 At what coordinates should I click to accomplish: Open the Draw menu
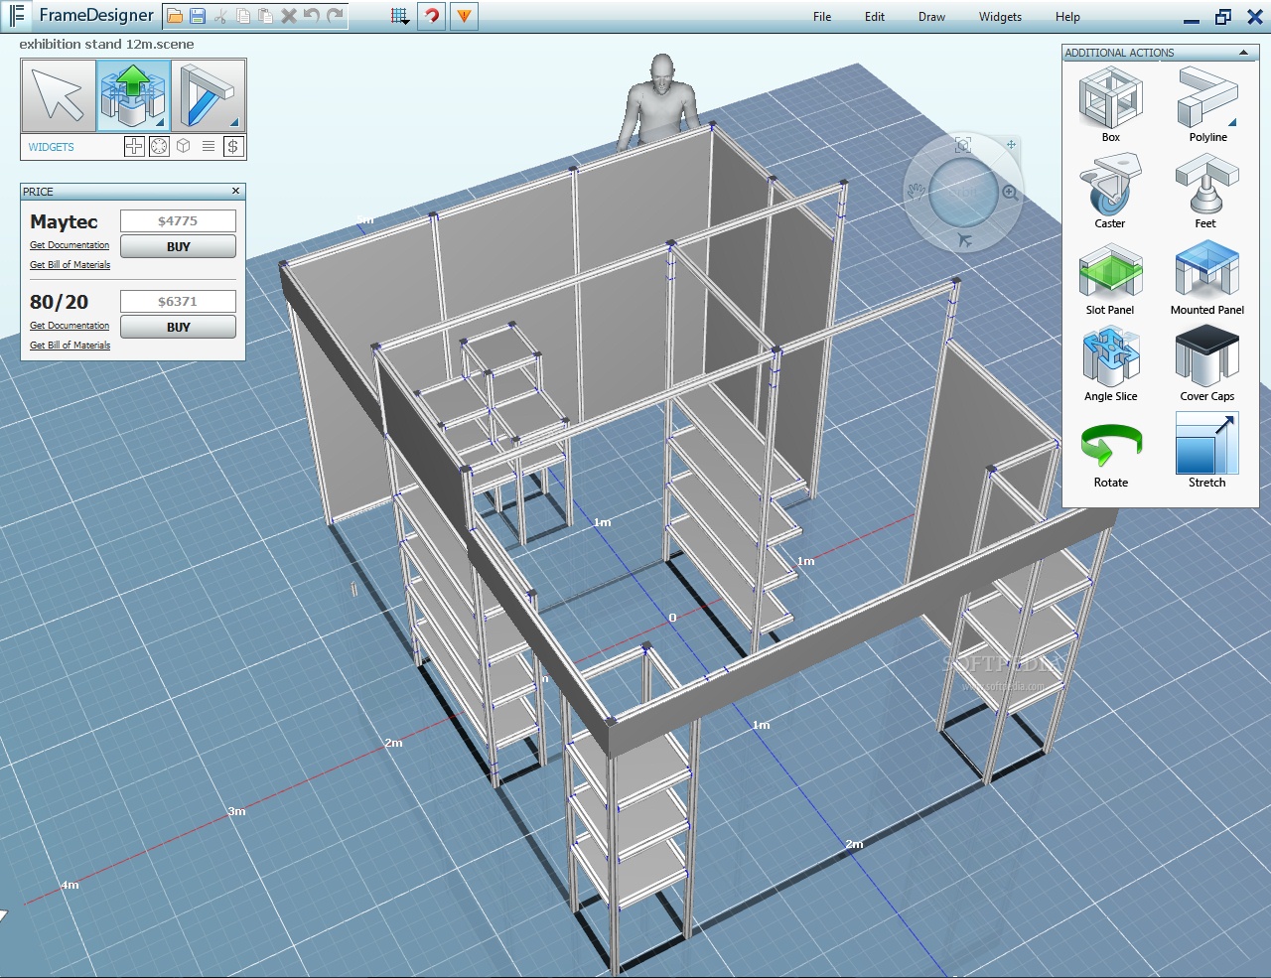[931, 17]
